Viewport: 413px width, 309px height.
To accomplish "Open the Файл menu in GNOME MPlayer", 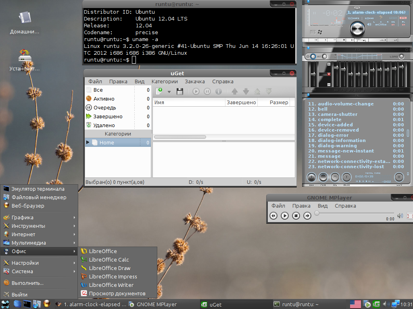I will (278, 206).
